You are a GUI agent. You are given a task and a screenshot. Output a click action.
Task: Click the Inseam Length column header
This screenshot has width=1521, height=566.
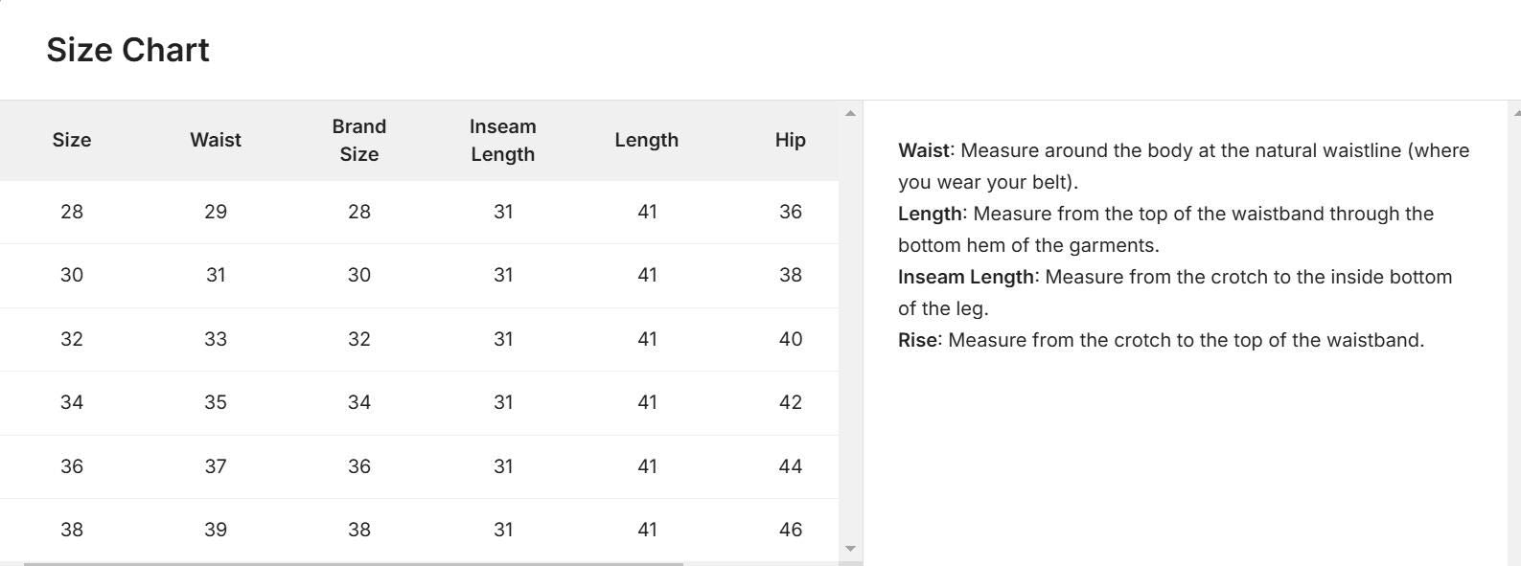pyautogui.click(x=503, y=140)
